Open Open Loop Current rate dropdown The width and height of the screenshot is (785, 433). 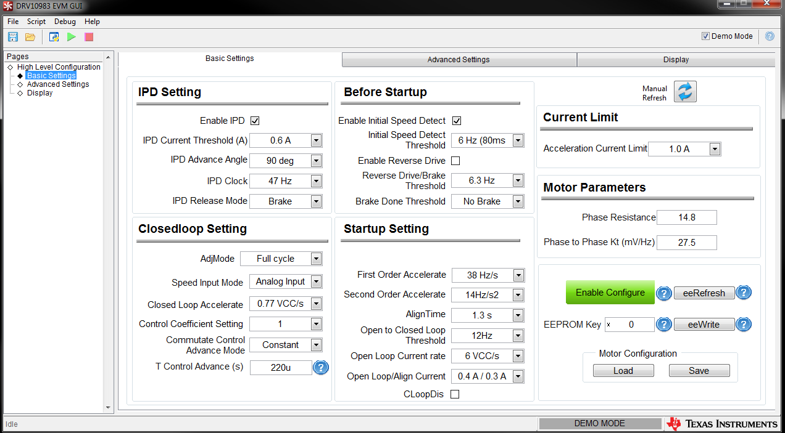click(x=488, y=356)
